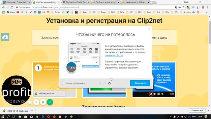Open the Chrome three-dot menu
The height and width of the screenshot is (119, 211).
208,7
